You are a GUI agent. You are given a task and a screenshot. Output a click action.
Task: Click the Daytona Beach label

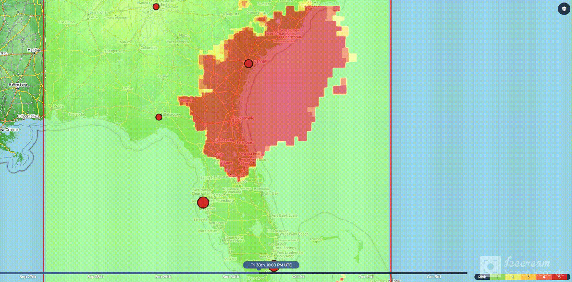[x=250, y=154]
